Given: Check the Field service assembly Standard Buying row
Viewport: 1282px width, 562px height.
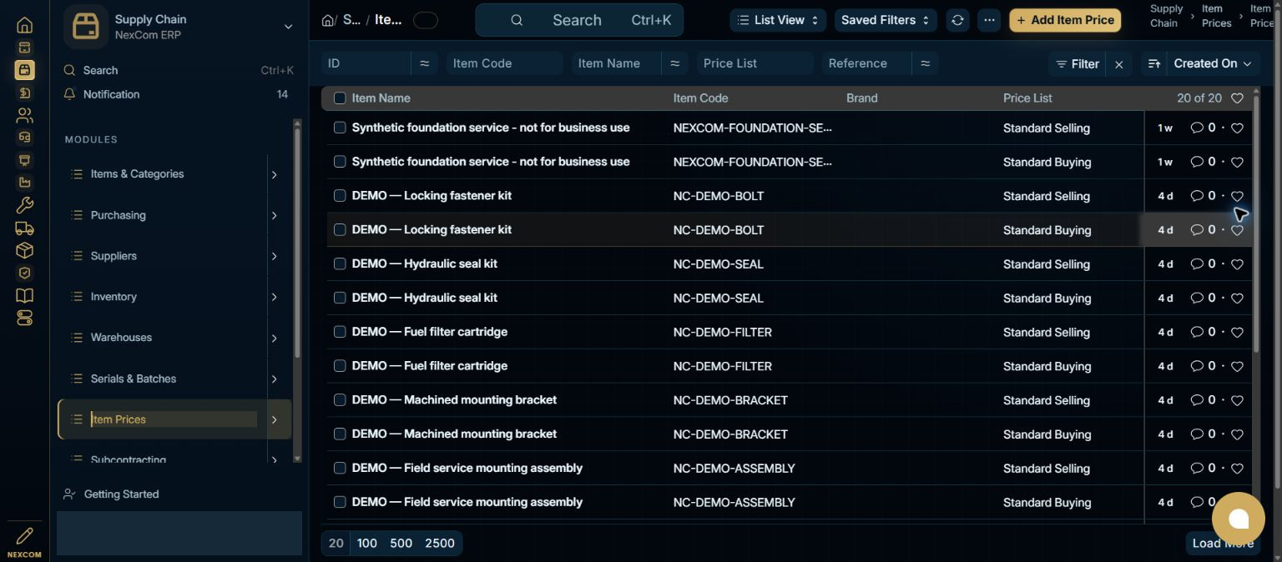Looking at the screenshot, I should pyautogui.click(x=340, y=502).
